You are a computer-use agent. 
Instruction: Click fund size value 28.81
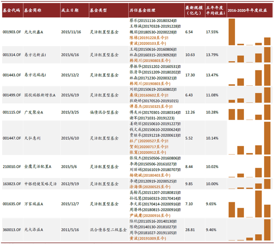coord(190,229)
